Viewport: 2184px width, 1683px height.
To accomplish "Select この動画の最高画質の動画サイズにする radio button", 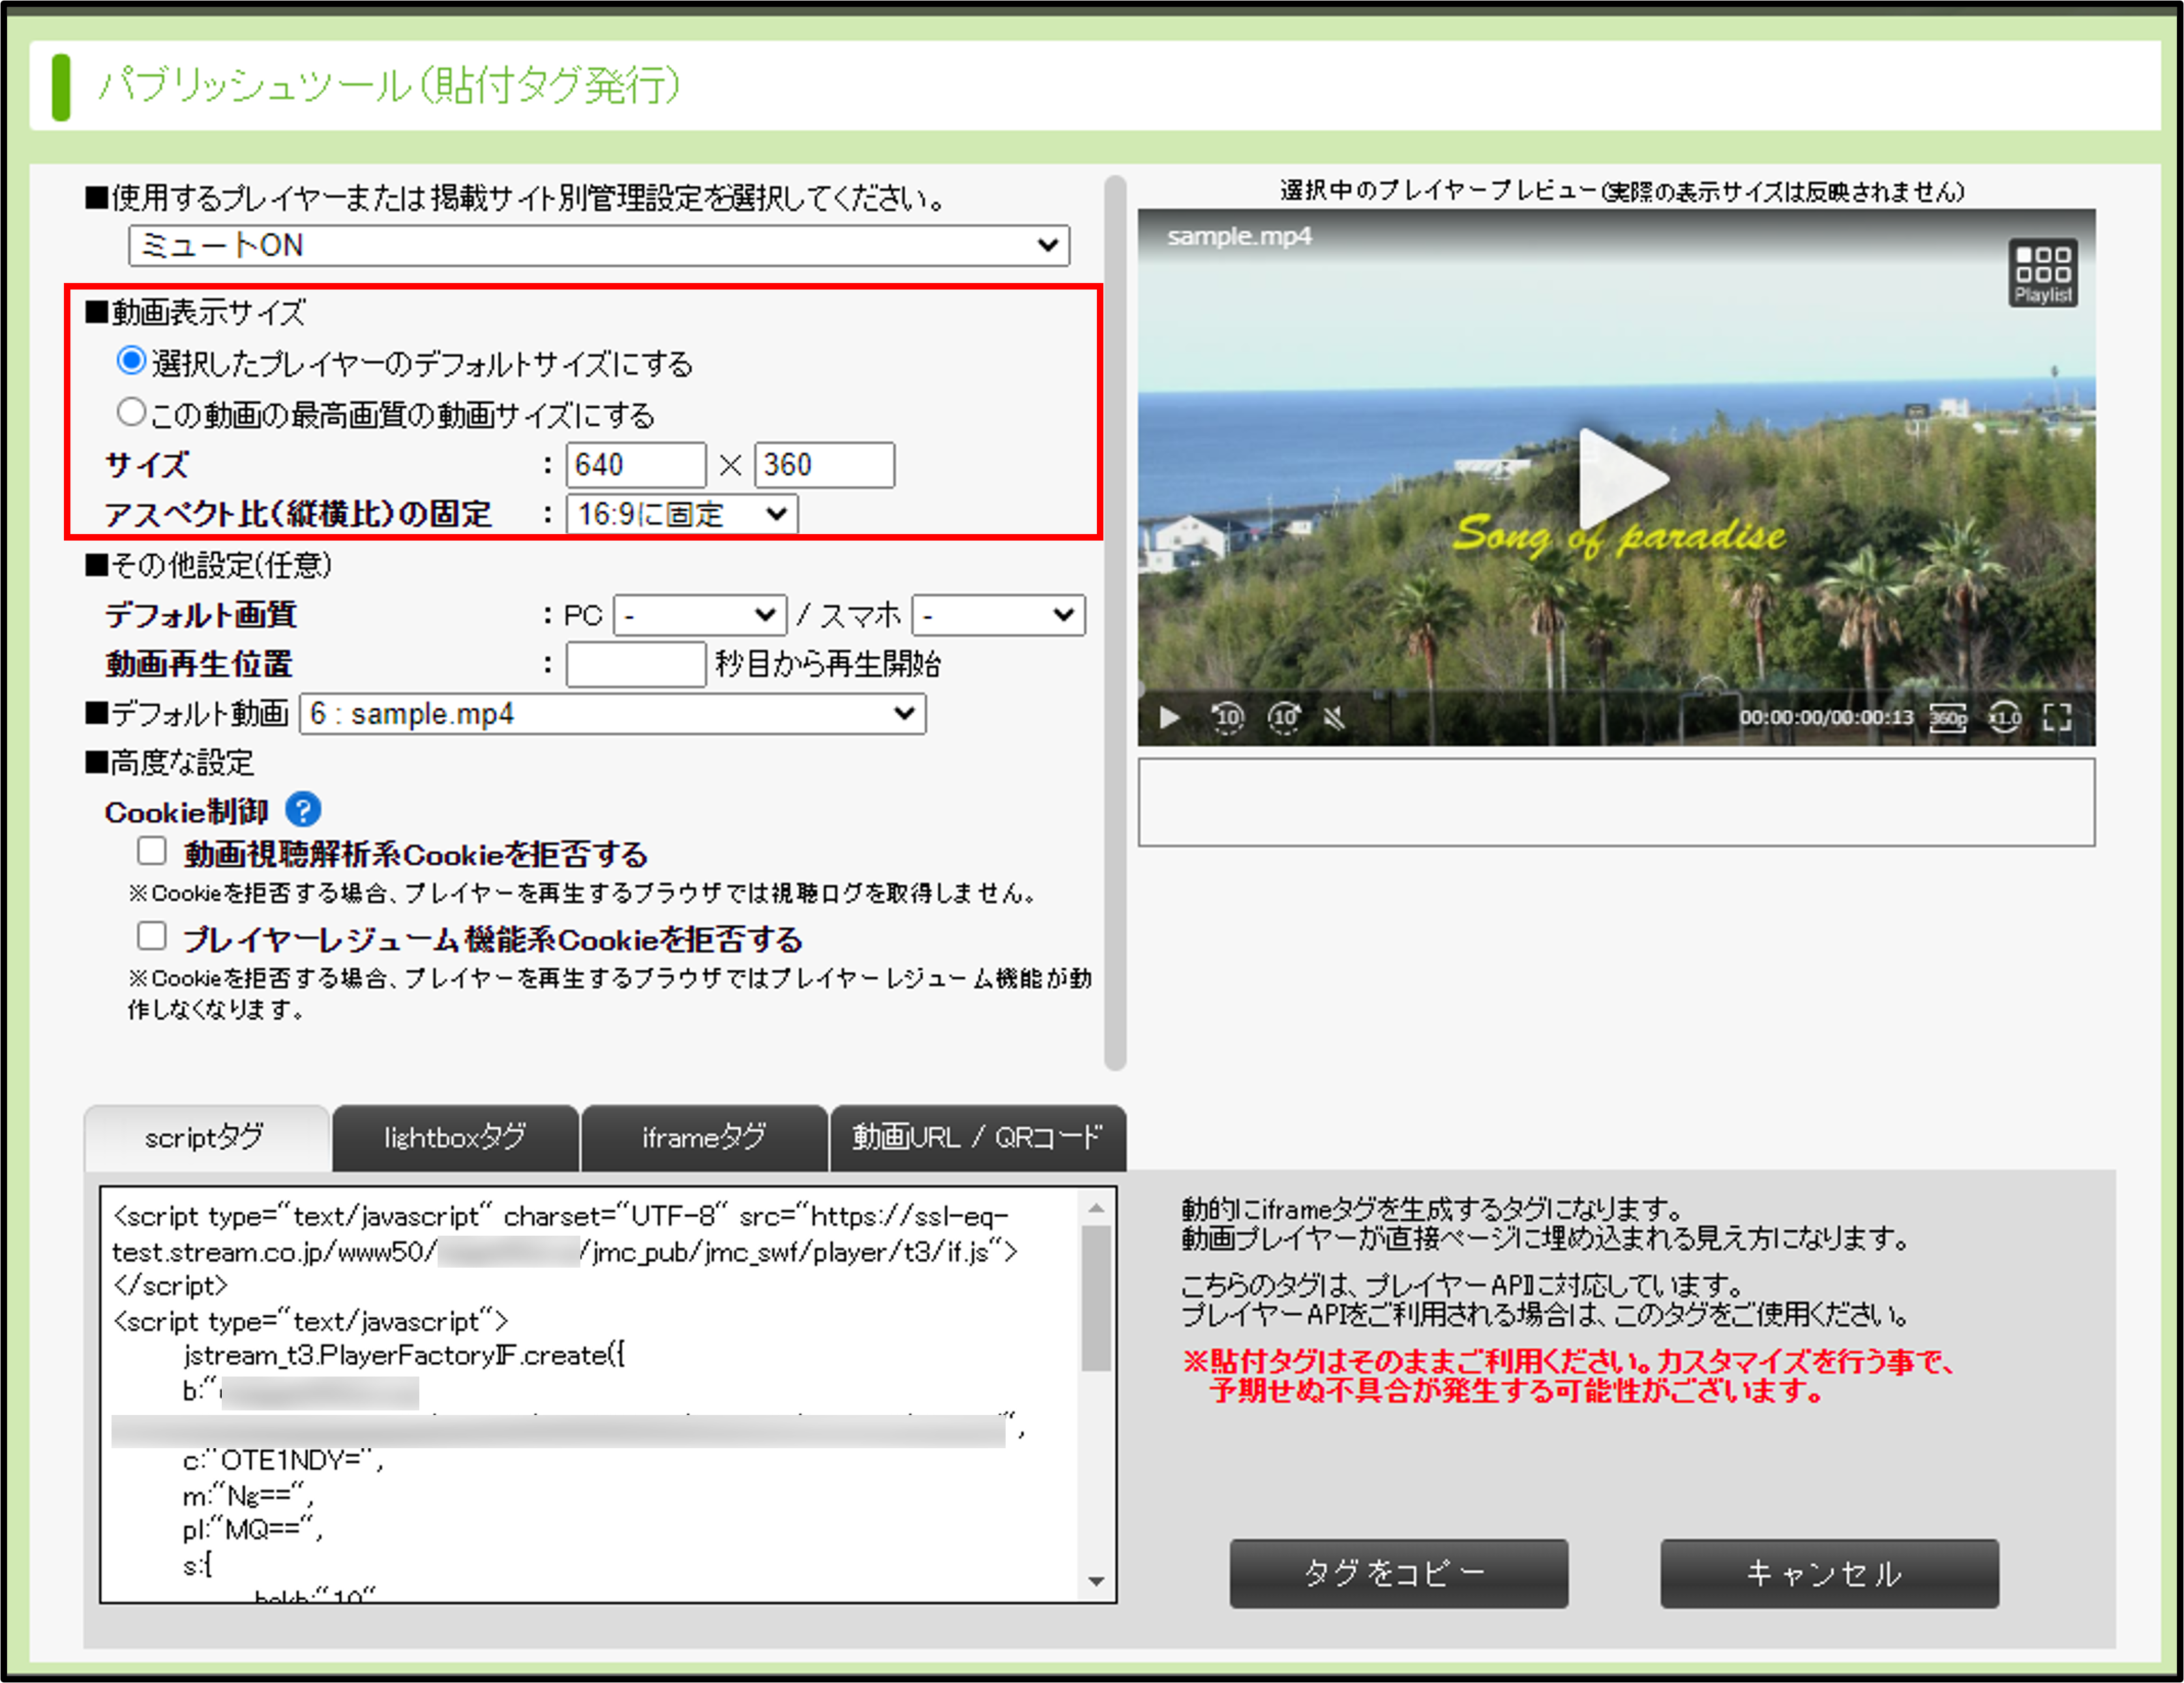I will coord(131,412).
